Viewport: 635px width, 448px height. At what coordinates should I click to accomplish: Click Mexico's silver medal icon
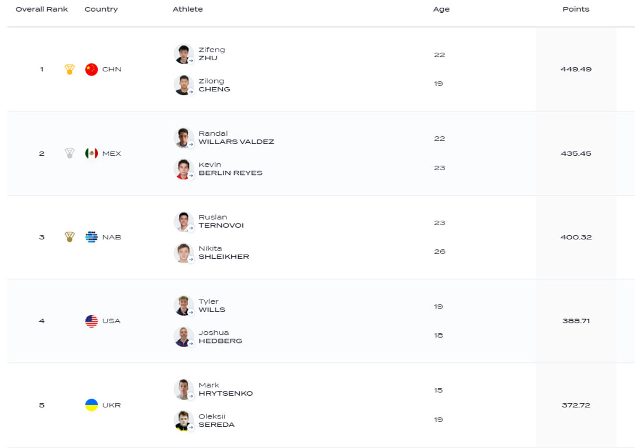click(x=69, y=153)
